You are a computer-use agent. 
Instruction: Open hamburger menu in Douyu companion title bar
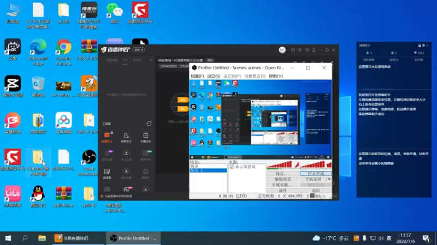click(314, 50)
